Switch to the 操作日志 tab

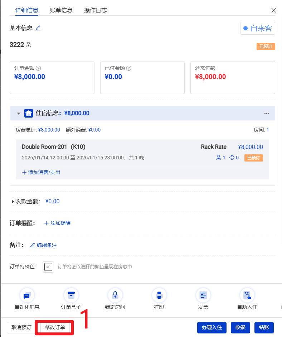coord(95,10)
